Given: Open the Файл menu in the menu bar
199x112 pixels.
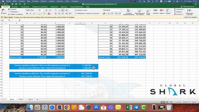Looking at the screenshot, I should (15, 1).
